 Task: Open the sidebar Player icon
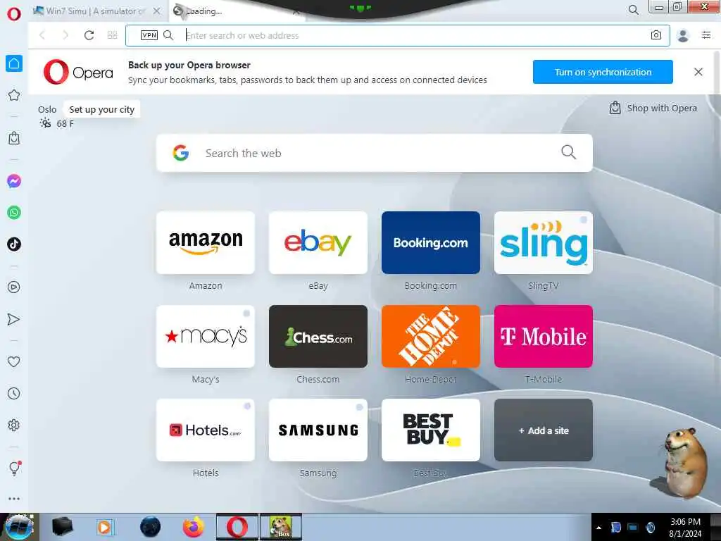[x=14, y=287]
